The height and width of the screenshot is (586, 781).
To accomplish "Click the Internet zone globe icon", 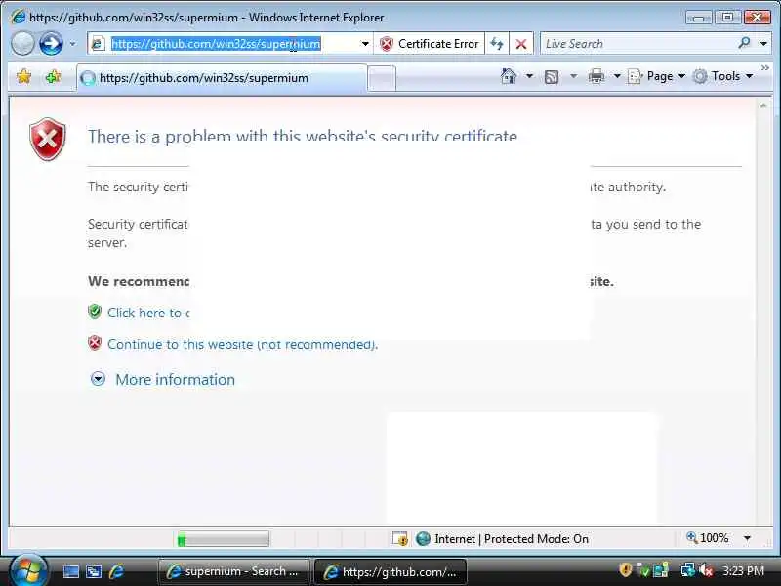I will tap(423, 539).
